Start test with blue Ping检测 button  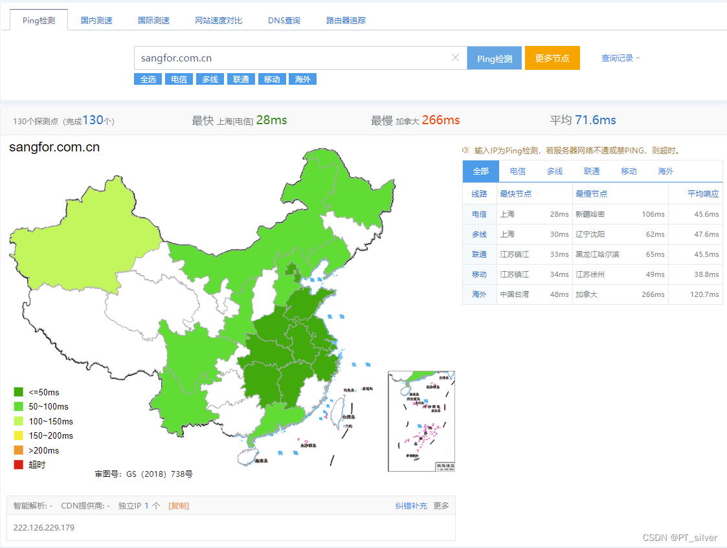[494, 58]
